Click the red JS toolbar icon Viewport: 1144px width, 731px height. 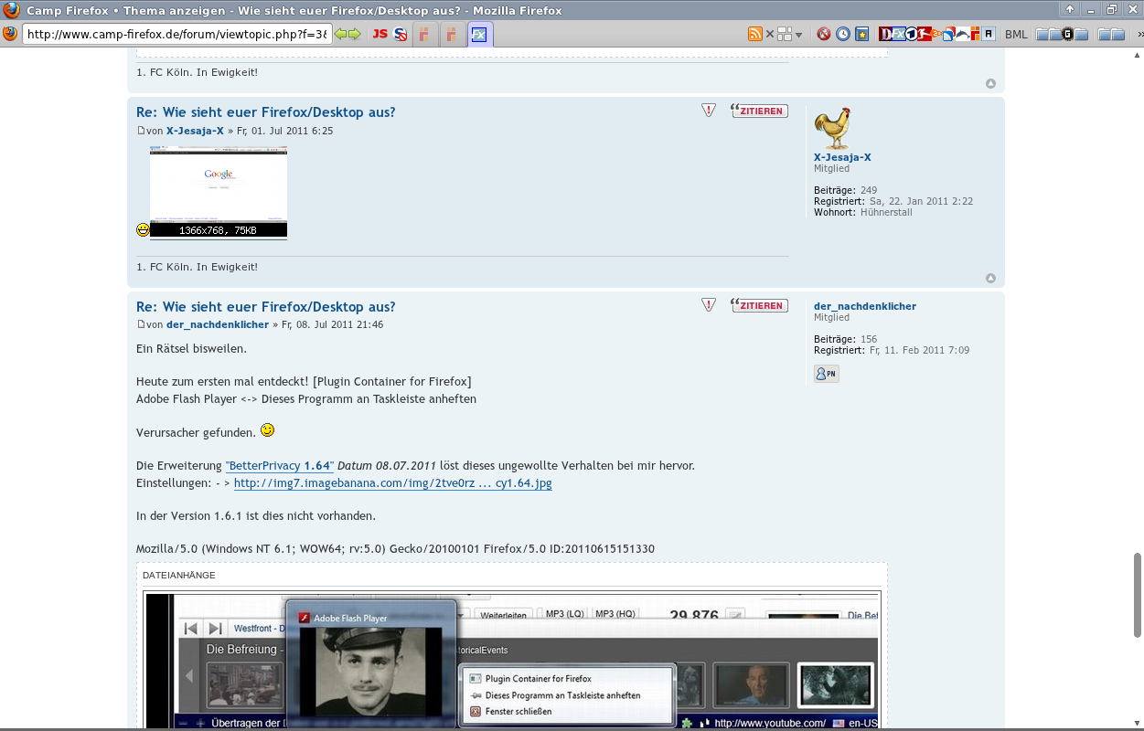[380, 35]
